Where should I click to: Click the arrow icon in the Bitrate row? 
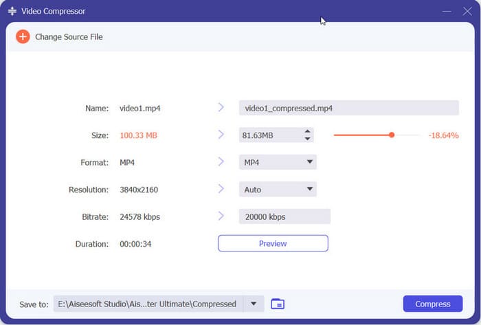221,216
